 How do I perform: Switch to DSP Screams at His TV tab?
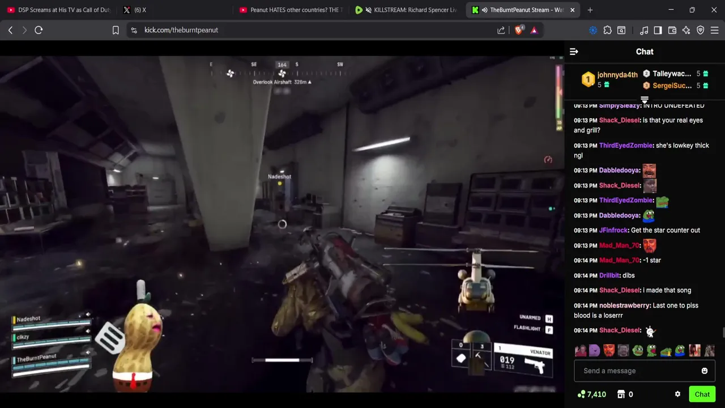click(58, 10)
